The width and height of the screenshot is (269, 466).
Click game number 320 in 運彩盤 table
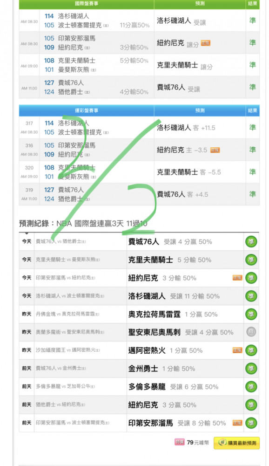point(29,168)
